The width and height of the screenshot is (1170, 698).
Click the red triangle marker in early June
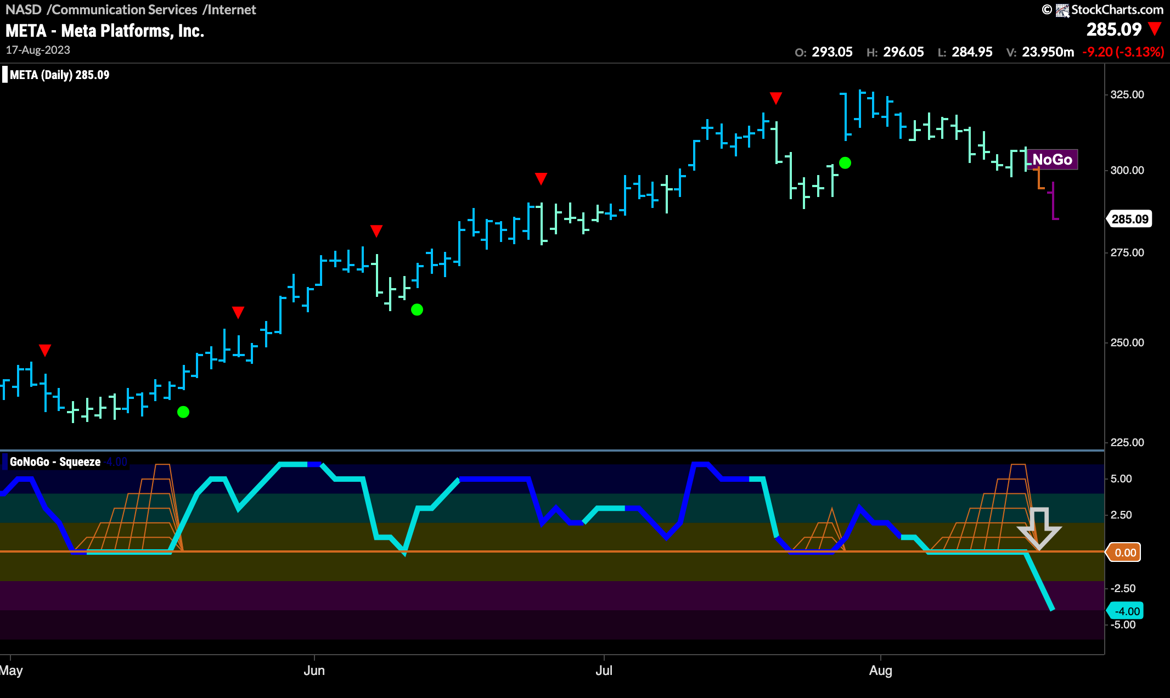click(x=376, y=230)
